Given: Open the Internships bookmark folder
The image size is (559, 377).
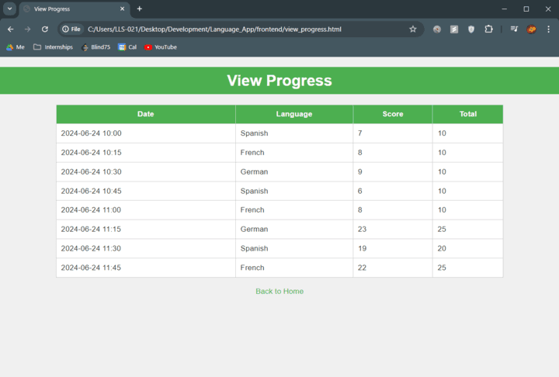Looking at the screenshot, I should [53, 47].
